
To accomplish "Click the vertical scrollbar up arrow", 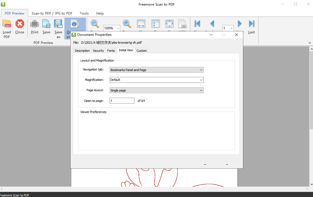I will [311, 49].
